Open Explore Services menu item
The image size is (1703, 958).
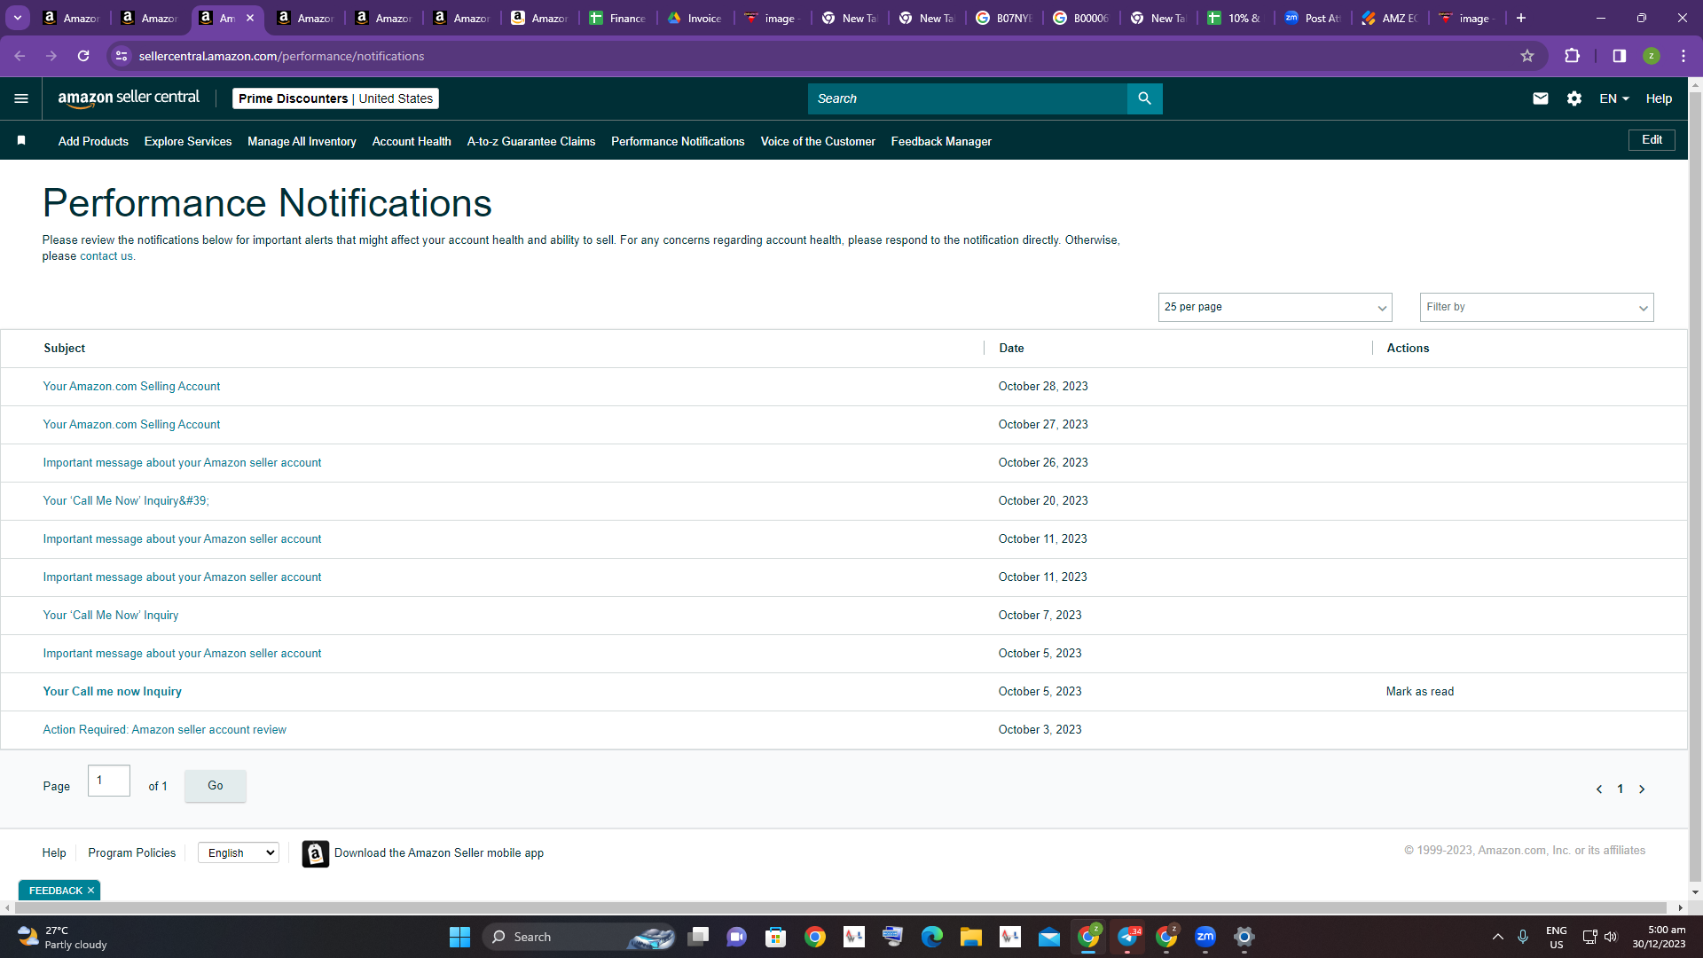[x=188, y=141]
